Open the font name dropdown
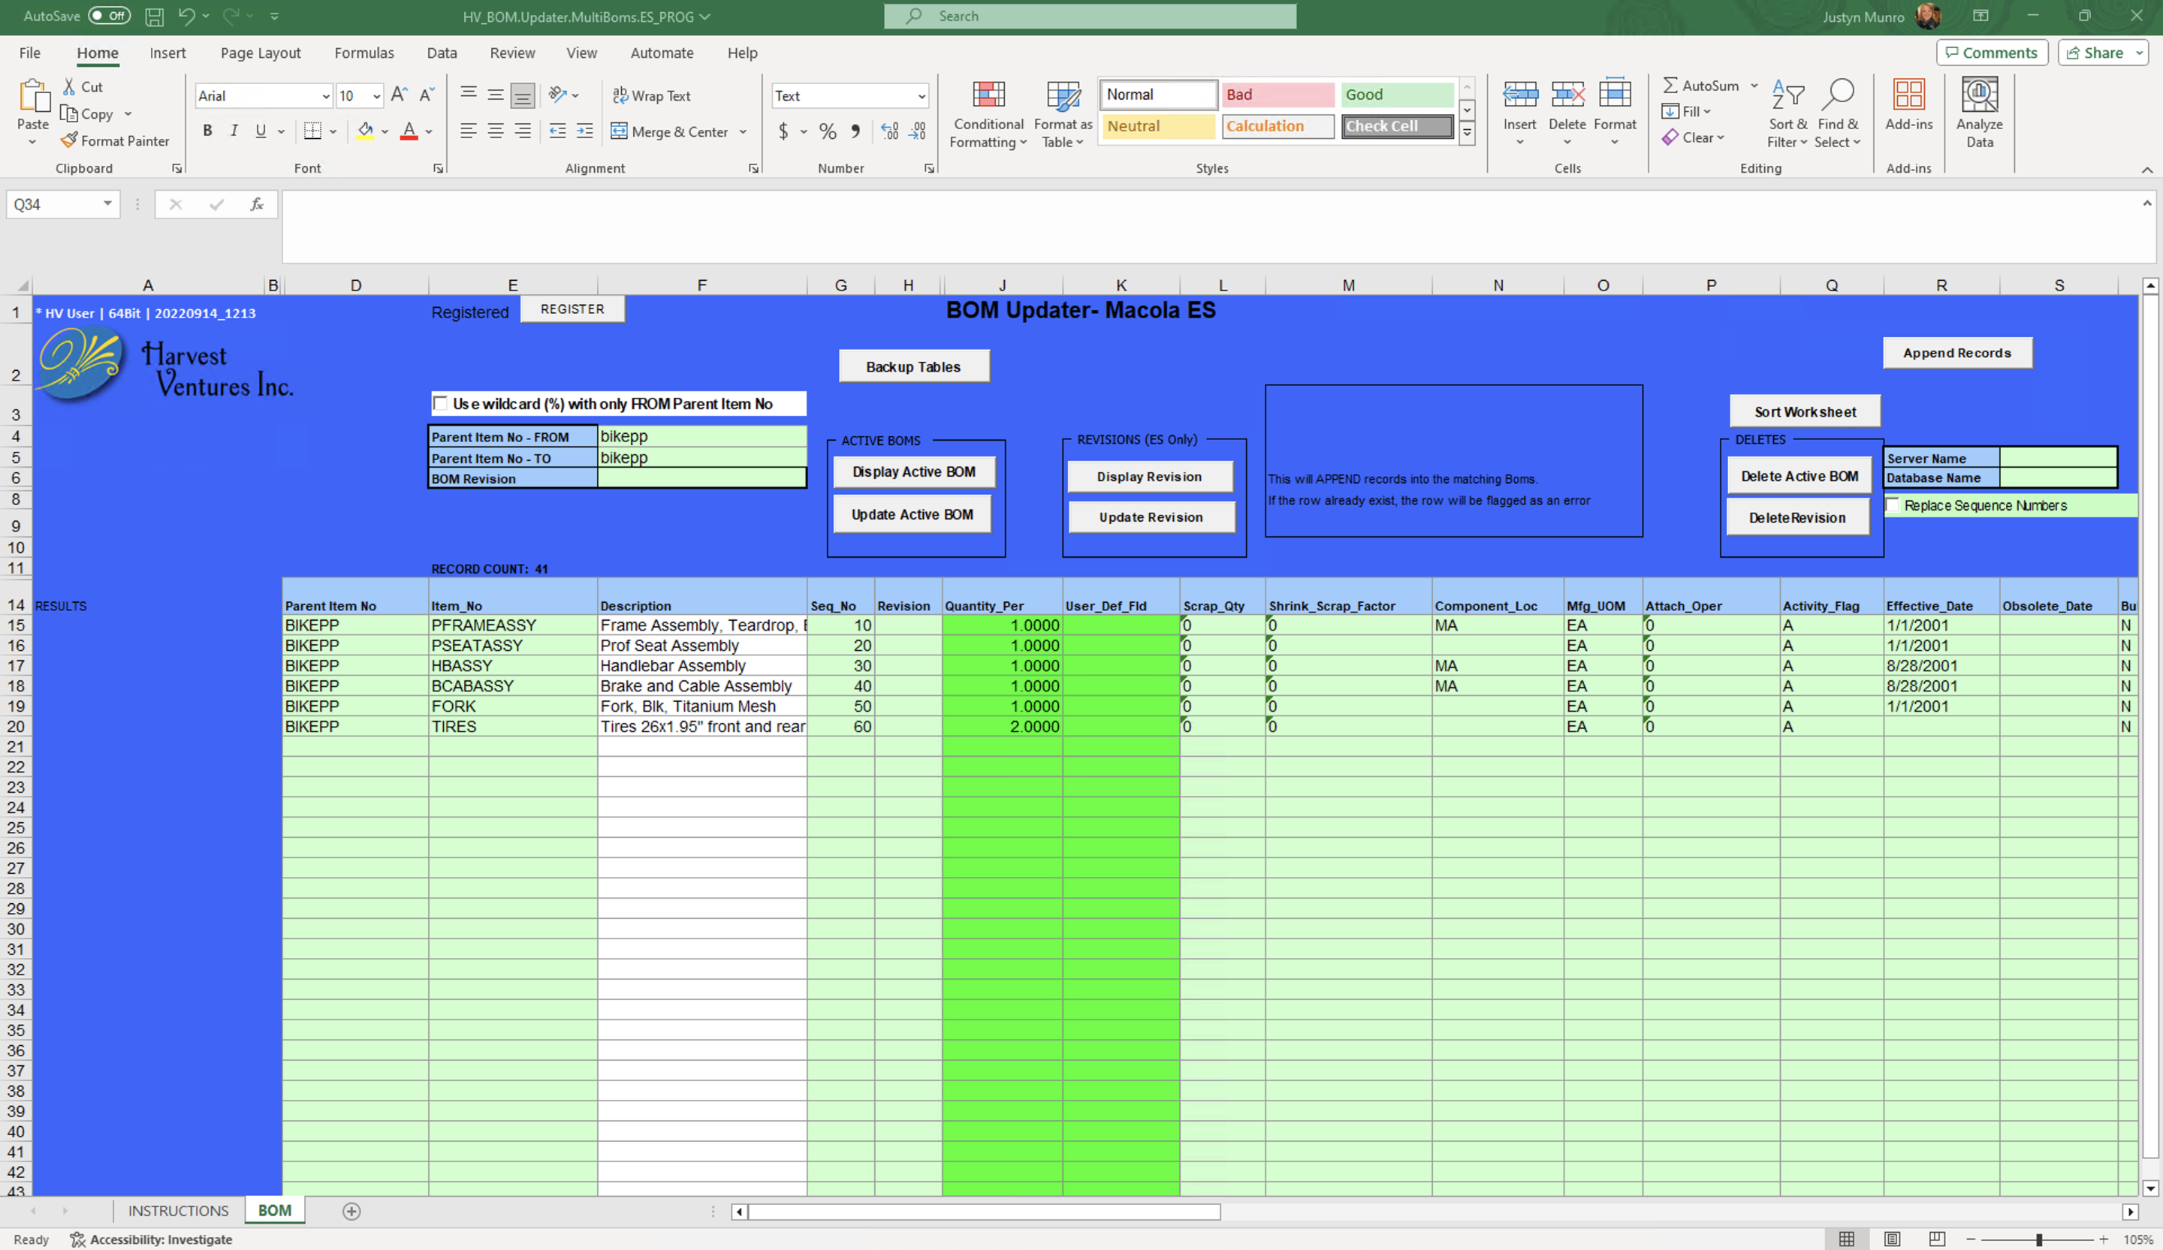This screenshot has height=1250, width=2163. [x=326, y=96]
